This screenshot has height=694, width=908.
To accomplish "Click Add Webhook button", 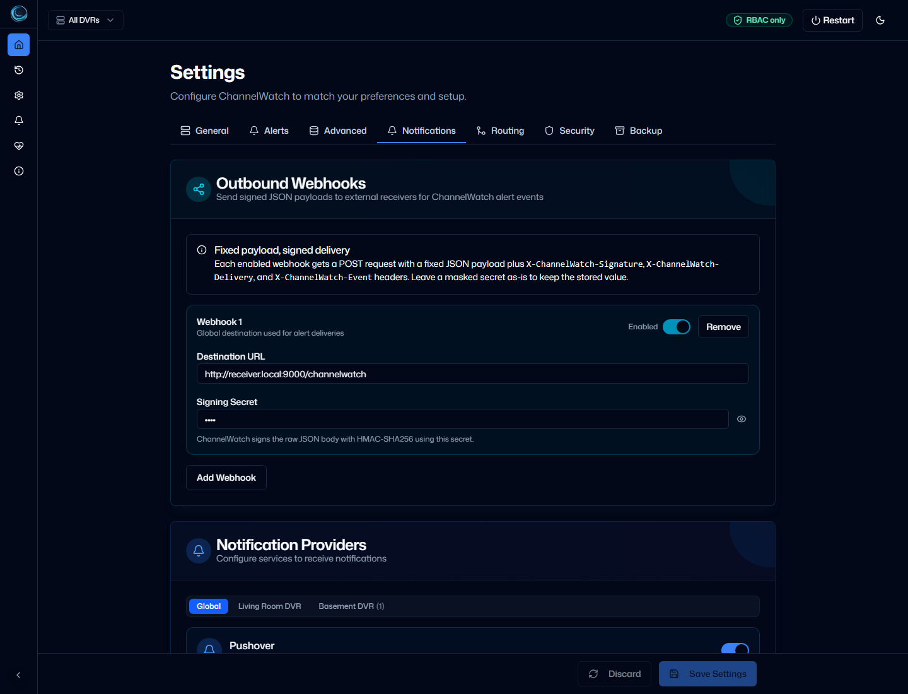I will click(226, 478).
